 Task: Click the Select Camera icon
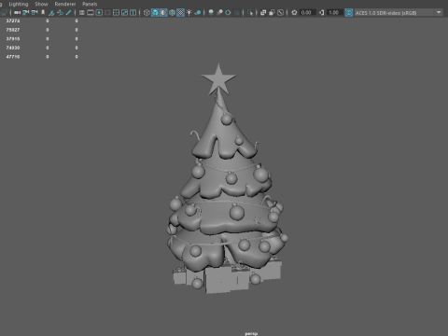pyautogui.click(x=17, y=13)
